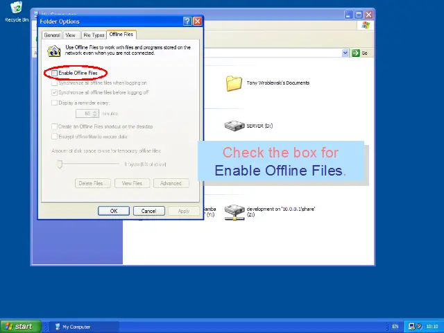Click the Folder Options help question mark
Image resolution: width=444 pixels, height=333 pixels.
(x=187, y=22)
